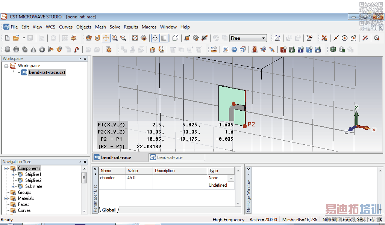Create a new project file
Screen dimensions: 385x225
pos(7,38)
